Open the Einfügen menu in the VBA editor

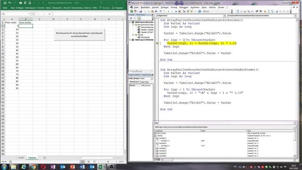tap(165, 8)
